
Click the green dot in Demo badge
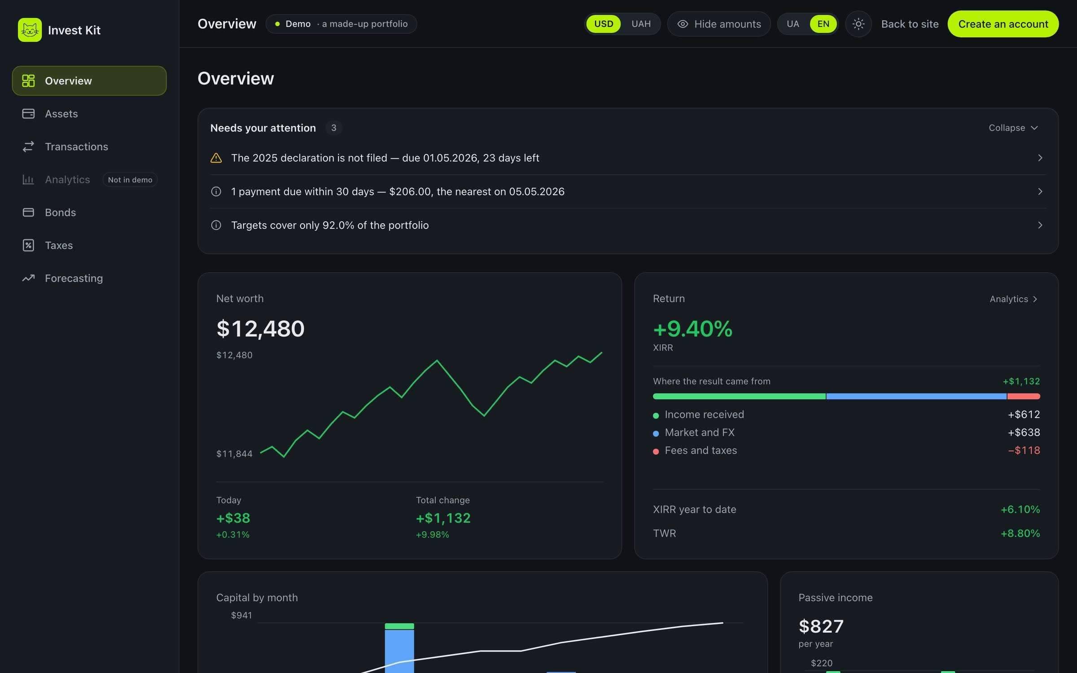277,24
